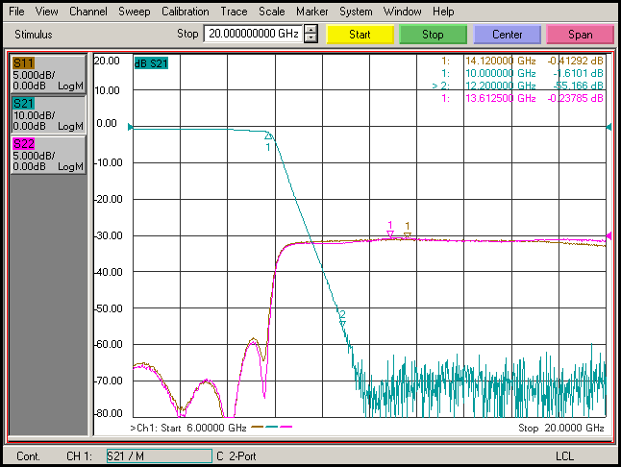Click the Stop frequency input field

coord(252,35)
